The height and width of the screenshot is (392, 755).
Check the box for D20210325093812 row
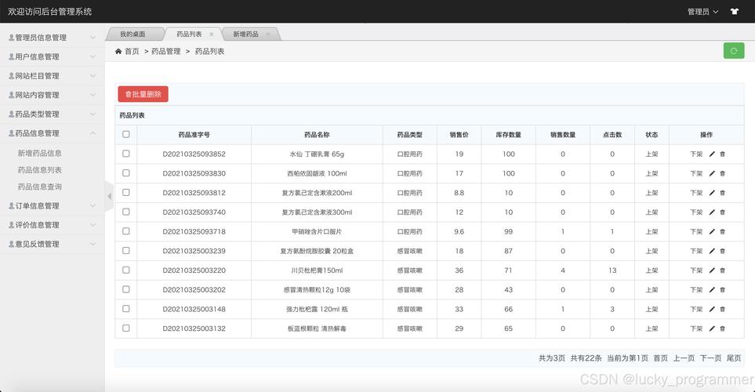tap(126, 192)
